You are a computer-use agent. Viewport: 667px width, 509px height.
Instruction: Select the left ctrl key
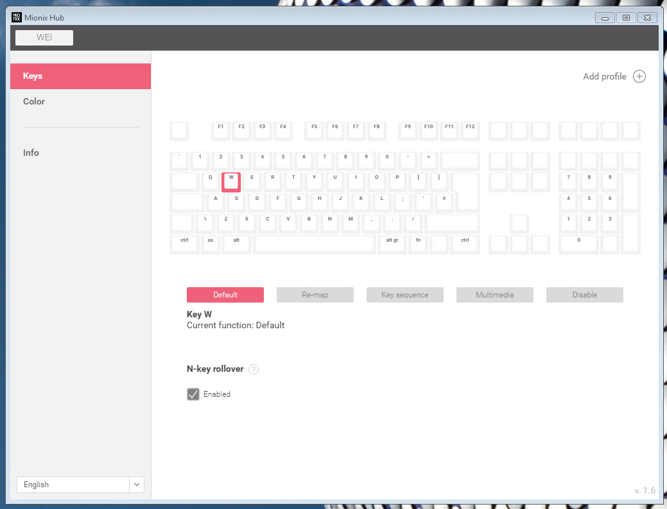coord(184,245)
